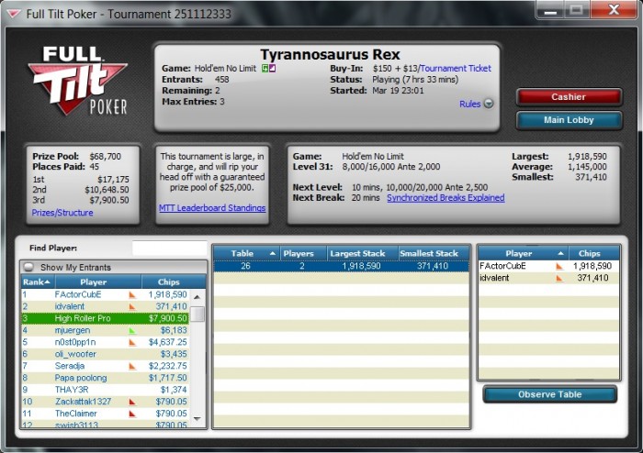Minimize the tournament window

click(x=549, y=10)
